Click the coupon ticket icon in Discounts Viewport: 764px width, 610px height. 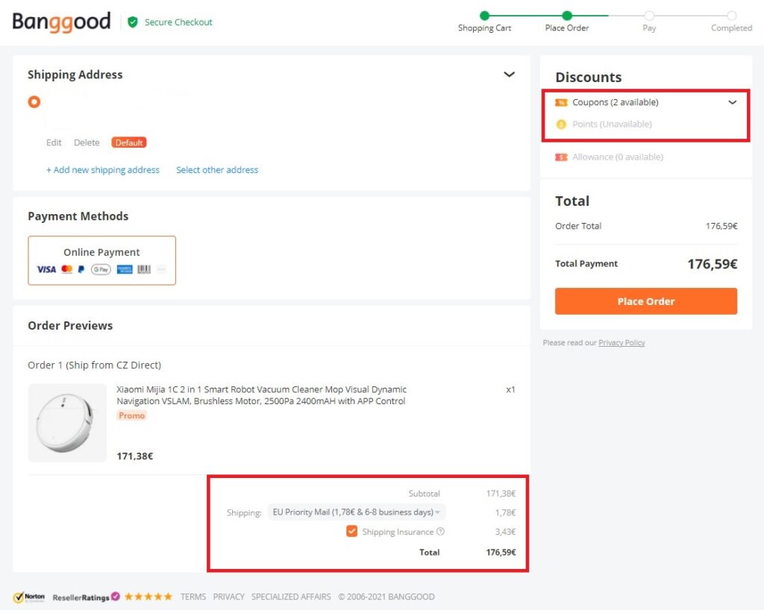pos(561,102)
